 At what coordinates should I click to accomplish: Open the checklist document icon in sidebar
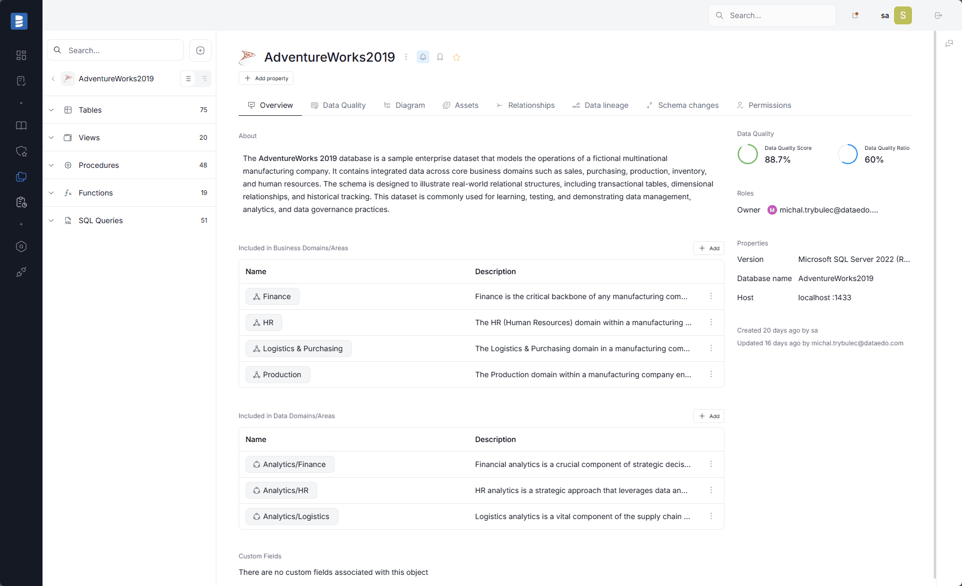click(x=21, y=81)
